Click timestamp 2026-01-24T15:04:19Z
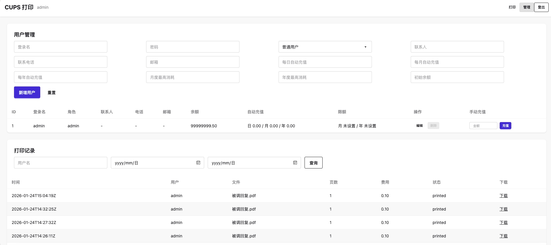Screen dimensions: 551x245 click(34, 196)
